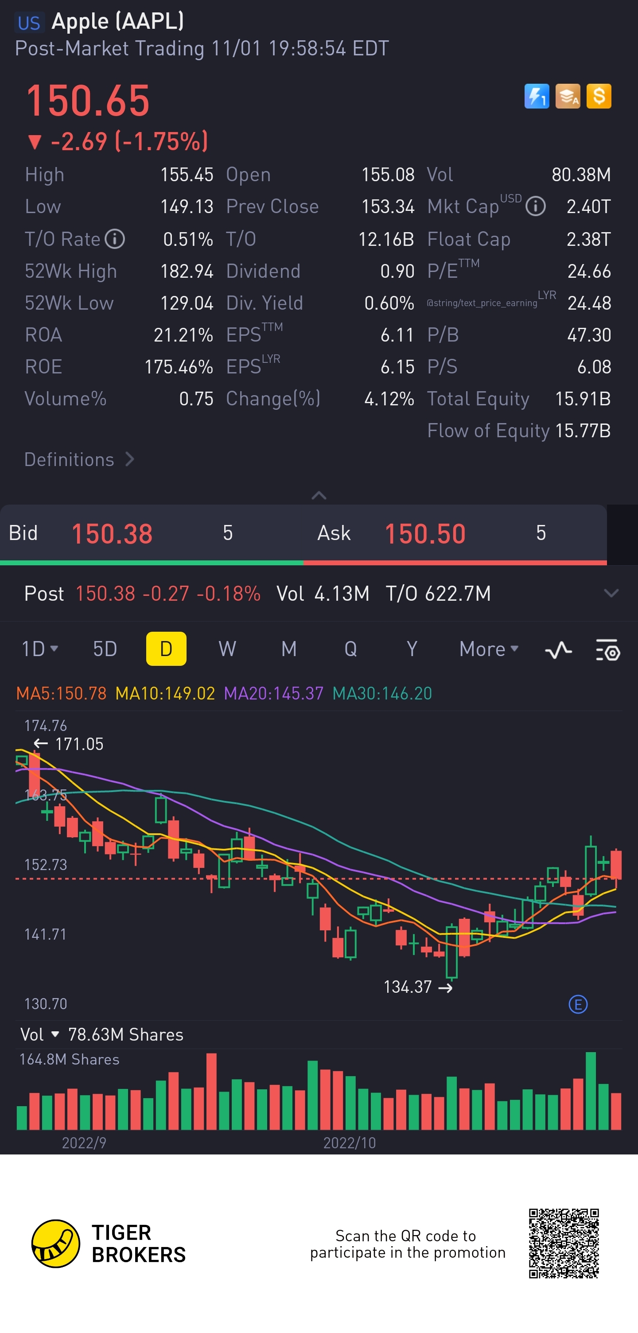Tap the Tiger Brokers logo

109,1244
